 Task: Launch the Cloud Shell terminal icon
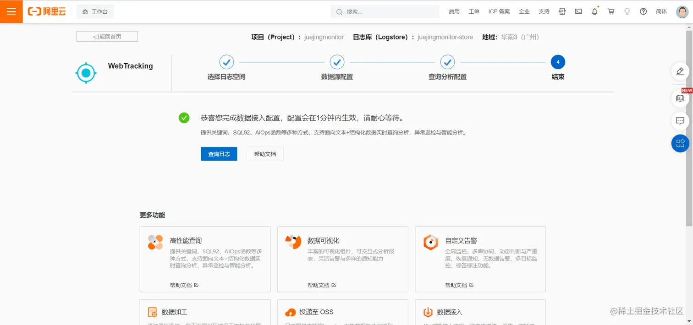click(x=578, y=12)
